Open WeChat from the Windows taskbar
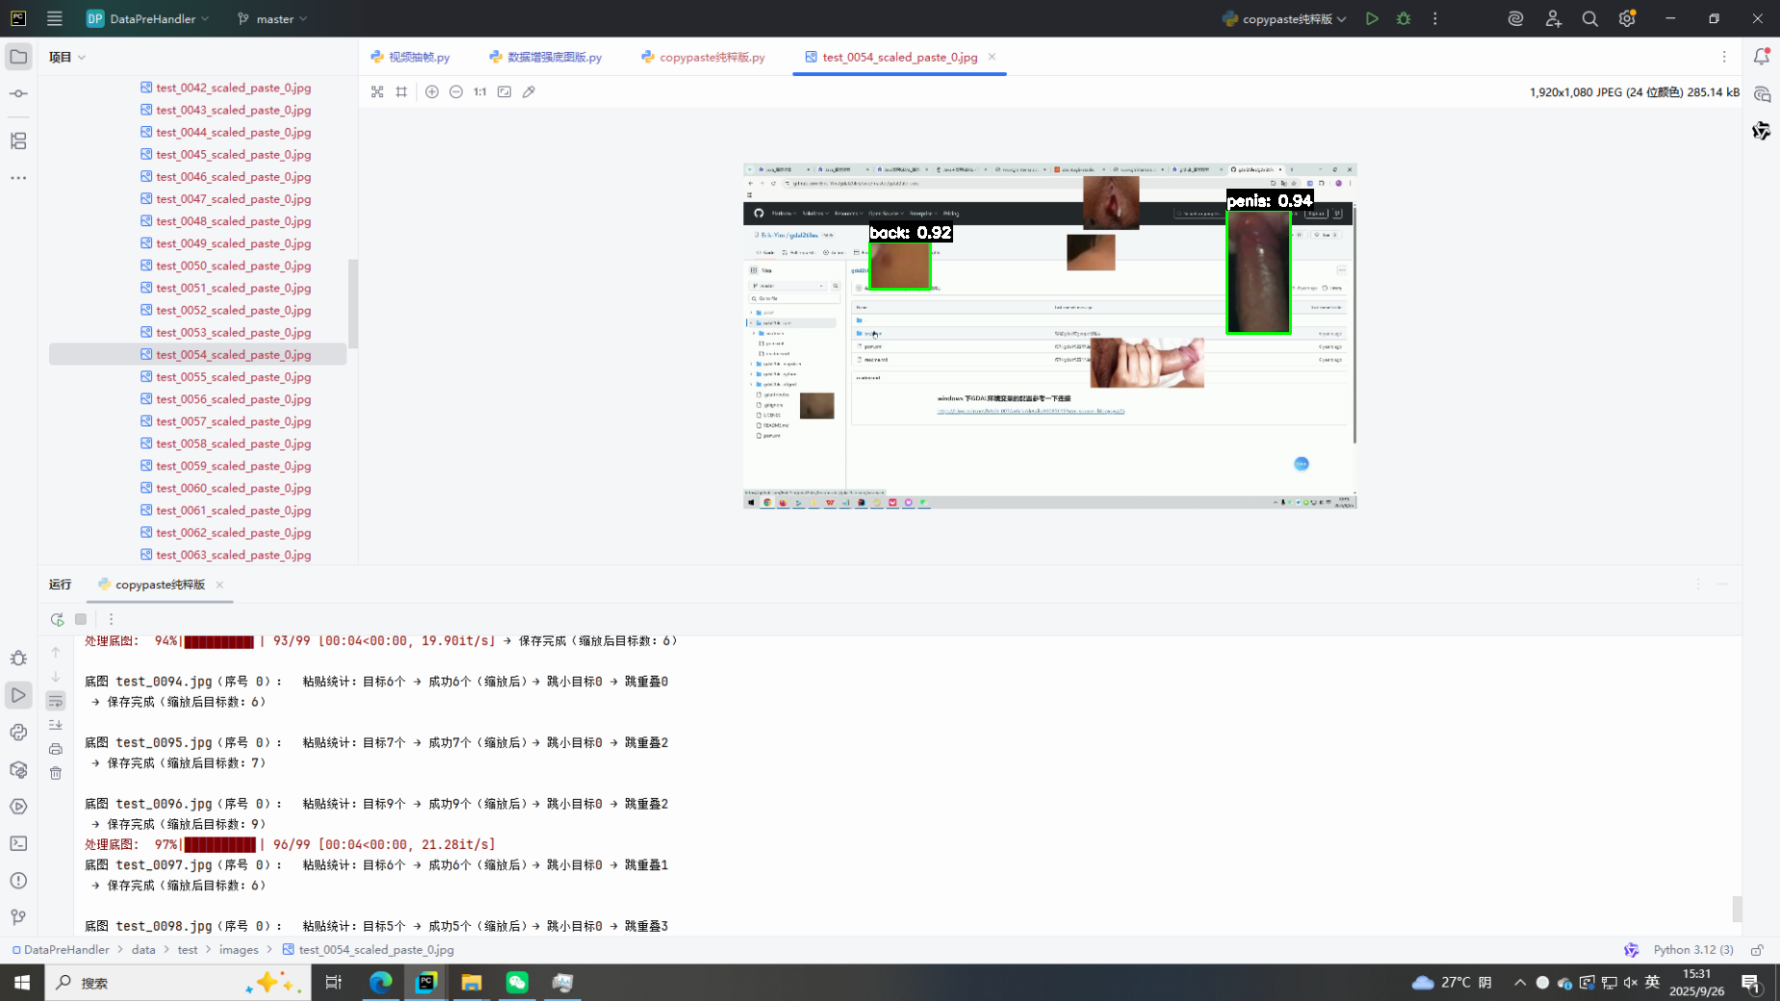 click(x=517, y=982)
